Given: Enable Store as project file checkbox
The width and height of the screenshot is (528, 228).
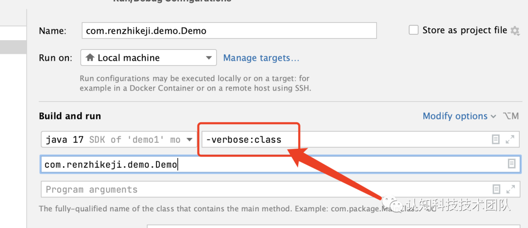Looking at the screenshot, I should pyautogui.click(x=414, y=30).
